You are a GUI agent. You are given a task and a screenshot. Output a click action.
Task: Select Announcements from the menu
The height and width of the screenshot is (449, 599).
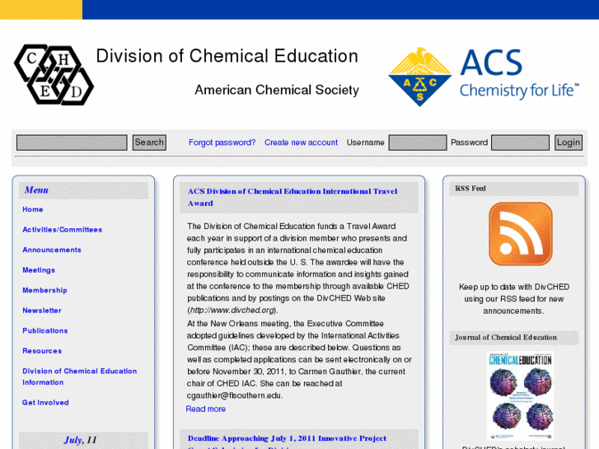pyautogui.click(x=52, y=250)
